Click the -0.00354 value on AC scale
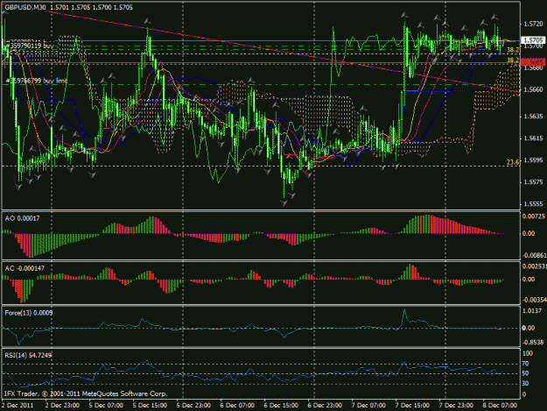The height and width of the screenshot is (411, 547). [x=533, y=300]
